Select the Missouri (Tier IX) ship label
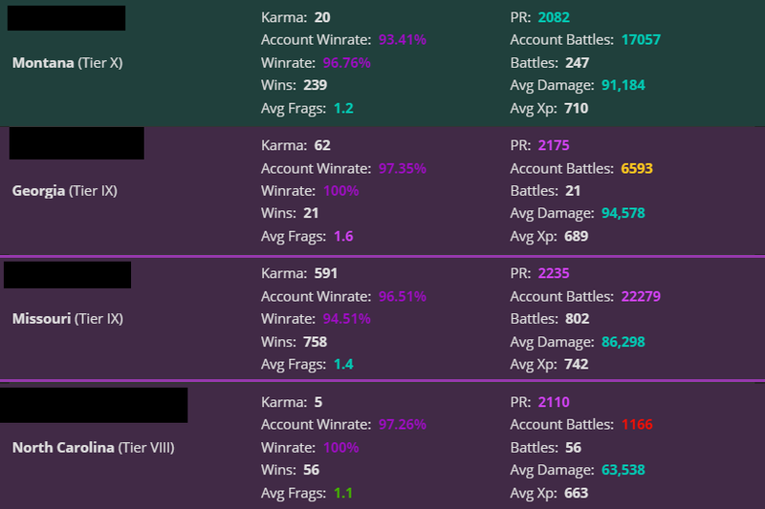The height and width of the screenshot is (509, 765). point(67,319)
